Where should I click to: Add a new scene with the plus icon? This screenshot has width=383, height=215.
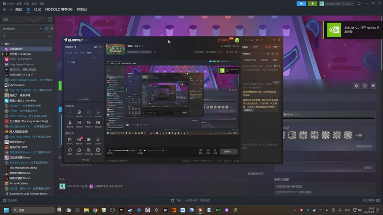click(x=101, y=53)
